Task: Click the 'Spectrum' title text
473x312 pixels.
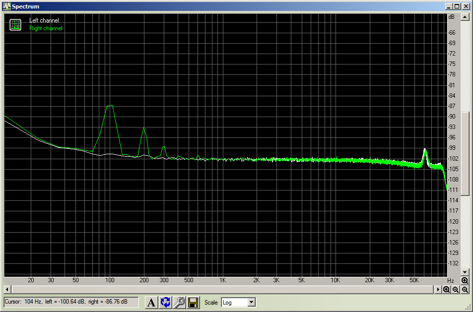Action: (26, 6)
